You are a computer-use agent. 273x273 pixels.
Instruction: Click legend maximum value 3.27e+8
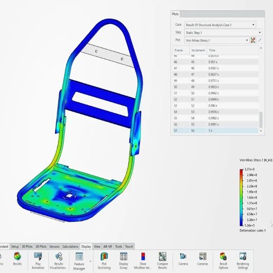(x=250, y=169)
